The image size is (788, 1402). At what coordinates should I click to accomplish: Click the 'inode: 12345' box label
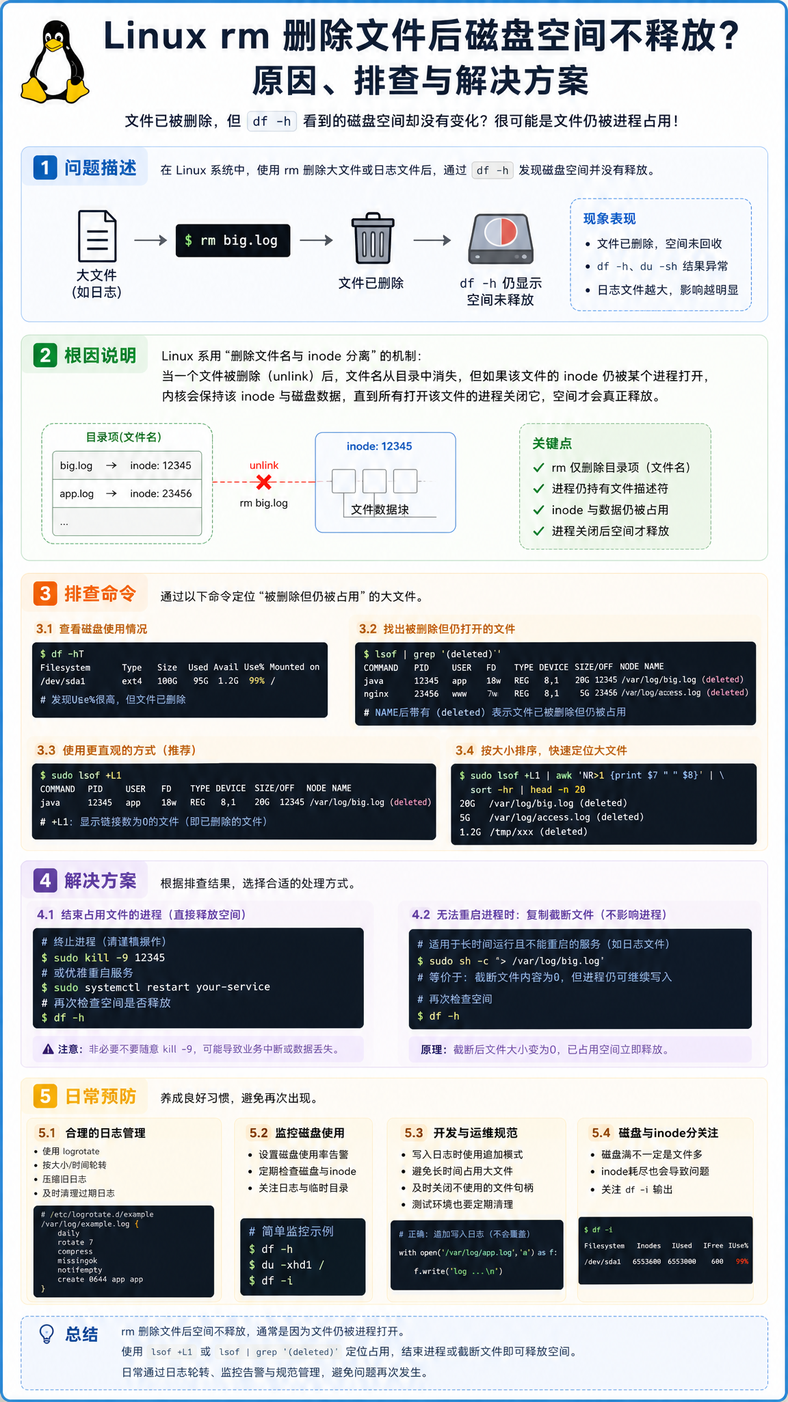coord(380,446)
